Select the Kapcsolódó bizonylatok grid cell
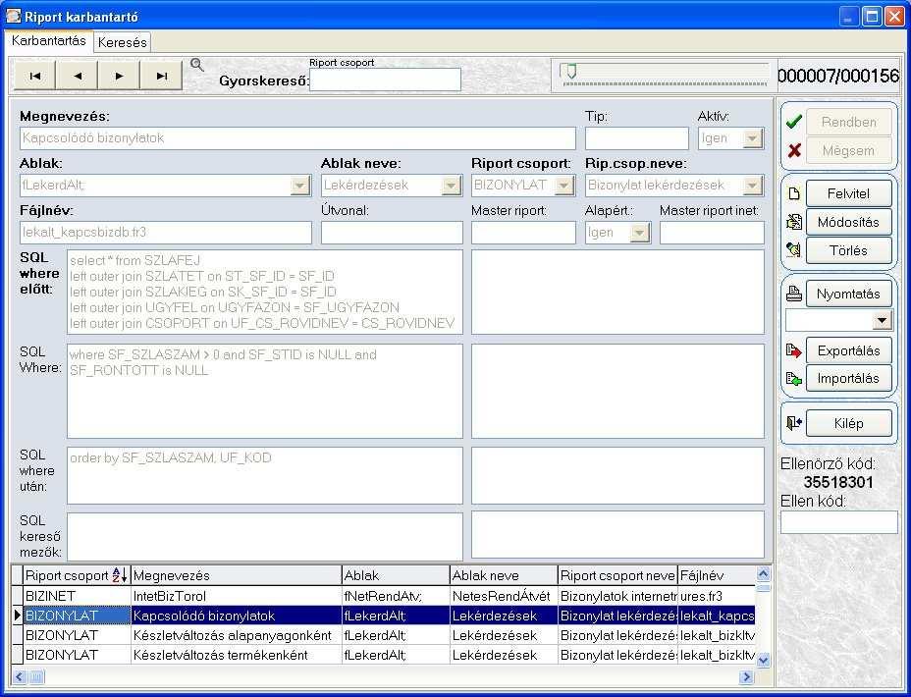The height and width of the screenshot is (697, 911). pyautogui.click(x=237, y=616)
